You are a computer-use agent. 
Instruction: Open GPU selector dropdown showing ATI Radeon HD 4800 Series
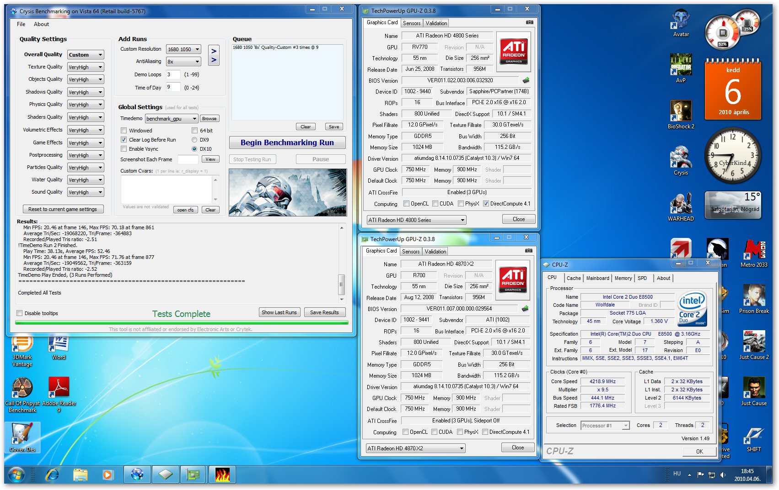coord(416,220)
